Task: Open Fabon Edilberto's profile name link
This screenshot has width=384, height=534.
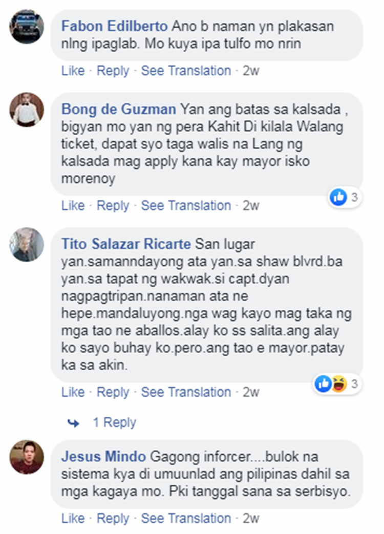Action: 115,26
